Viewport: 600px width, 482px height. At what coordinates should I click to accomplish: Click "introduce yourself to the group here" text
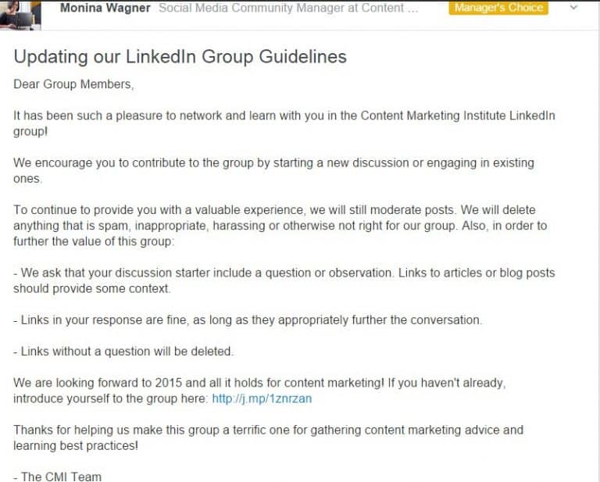pos(111,399)
